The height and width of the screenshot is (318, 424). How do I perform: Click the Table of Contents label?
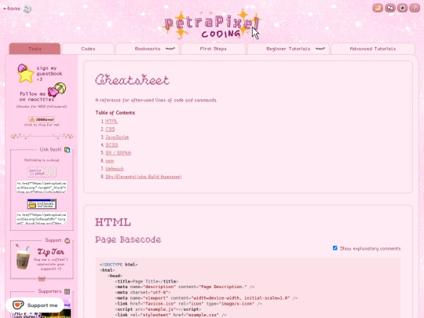tap(115, 113)
